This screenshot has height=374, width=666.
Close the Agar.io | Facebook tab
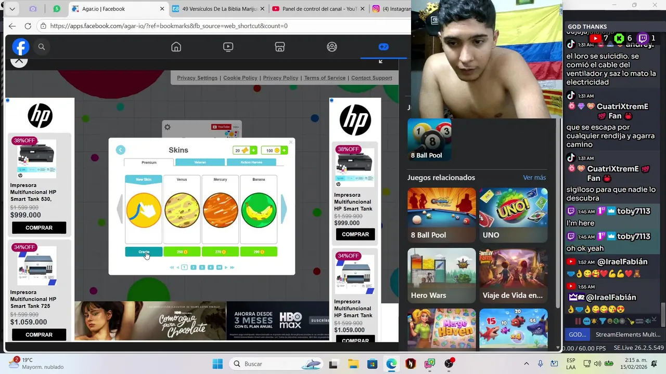[x=162, y=9]
